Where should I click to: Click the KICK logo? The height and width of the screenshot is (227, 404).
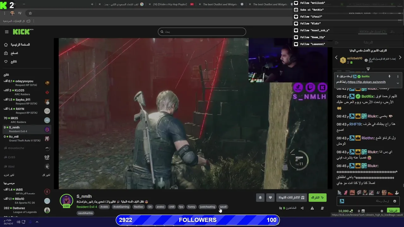[23, 32]
